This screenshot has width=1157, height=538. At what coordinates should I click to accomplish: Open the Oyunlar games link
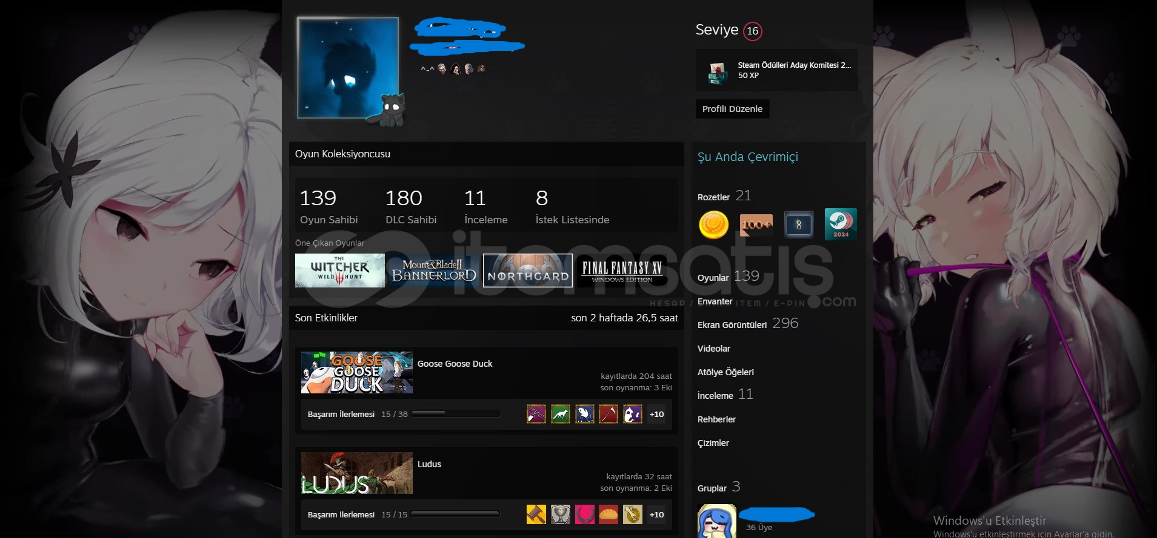[713, 278]
